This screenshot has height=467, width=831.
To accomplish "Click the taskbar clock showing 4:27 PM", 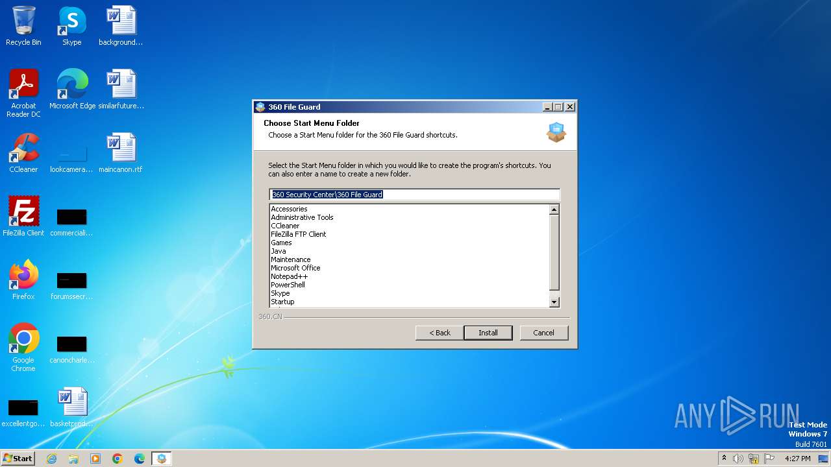I will (x=797, y=459).
